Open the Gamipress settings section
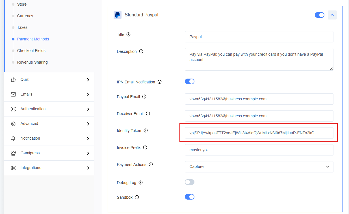The height and width of the screenshot is (214, 349). tap(49, 153)
